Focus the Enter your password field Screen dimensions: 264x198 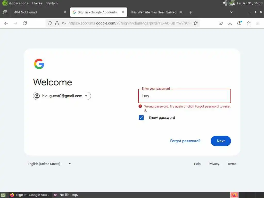(x=185, y=96)
